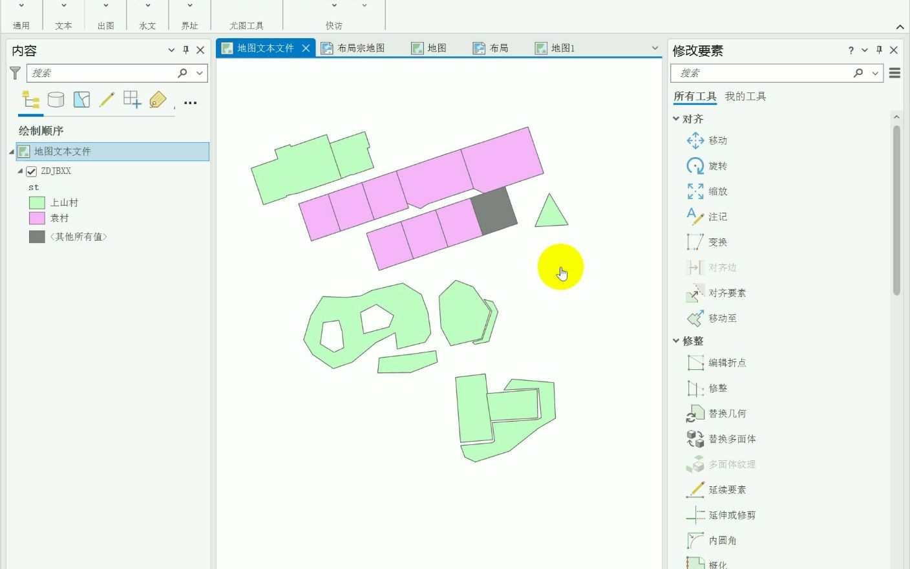The height and width of the screenshot is (569, 910).
Task: Open the 注记 (Annotation) tool
Action: point(706,217)
